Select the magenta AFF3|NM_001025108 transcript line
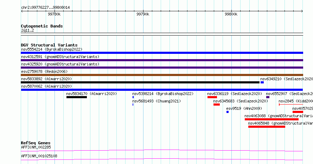This screenshot has height=164, width=313. pos(162,159)
